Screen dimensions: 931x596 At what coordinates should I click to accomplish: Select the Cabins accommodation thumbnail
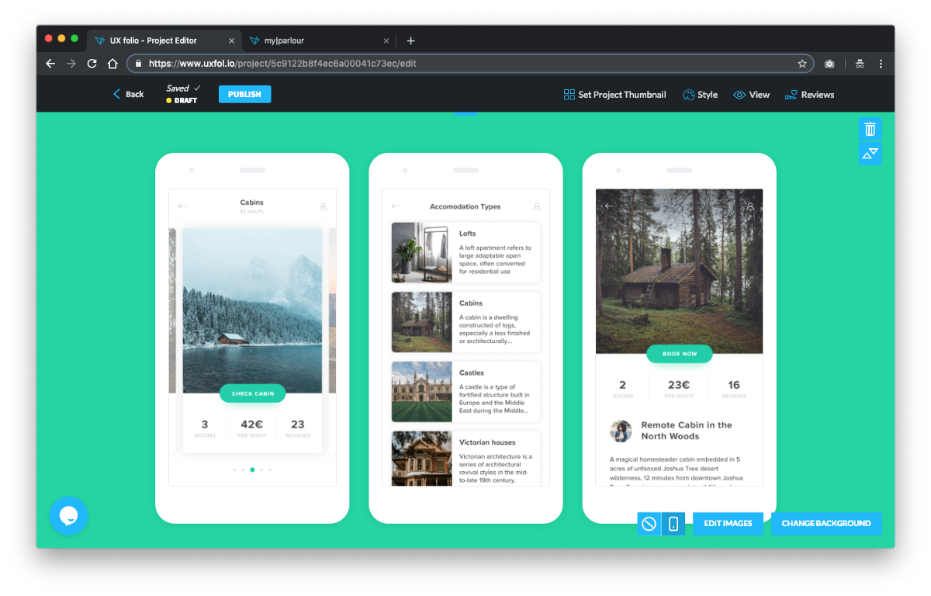(x=421, y=322)
